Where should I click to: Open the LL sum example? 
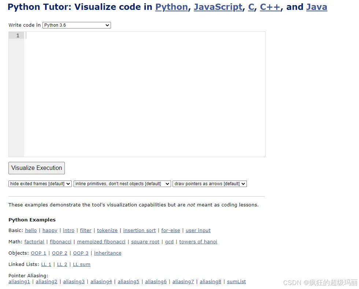tap(81, 264)
